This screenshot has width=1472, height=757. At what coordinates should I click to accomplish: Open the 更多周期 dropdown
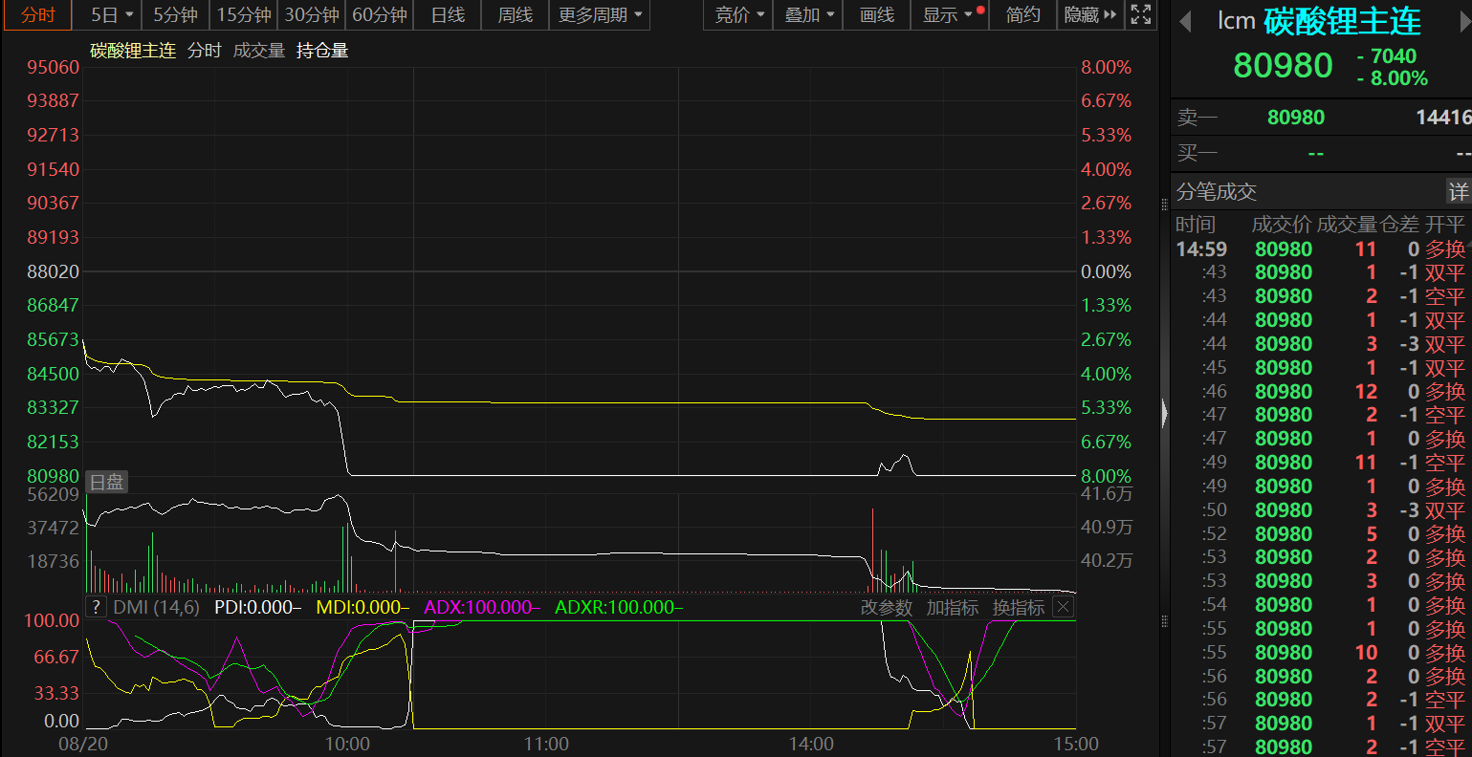point(600,14)
